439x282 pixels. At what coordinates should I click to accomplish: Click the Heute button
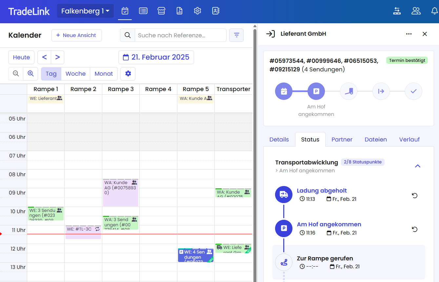[x=21, y=57]
